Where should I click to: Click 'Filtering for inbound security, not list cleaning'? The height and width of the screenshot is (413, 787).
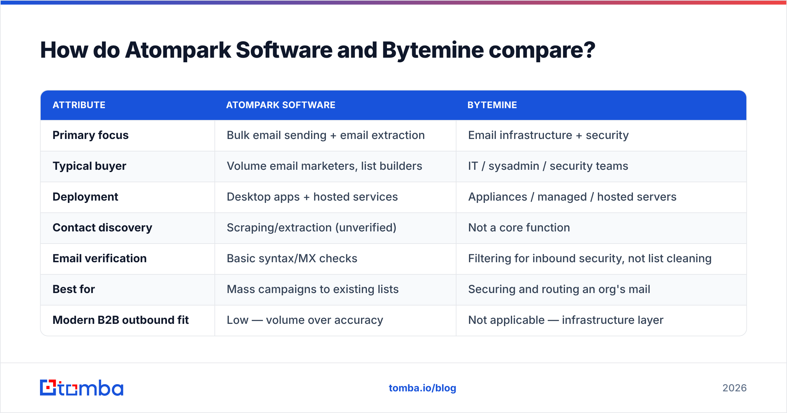coord(590,258)
